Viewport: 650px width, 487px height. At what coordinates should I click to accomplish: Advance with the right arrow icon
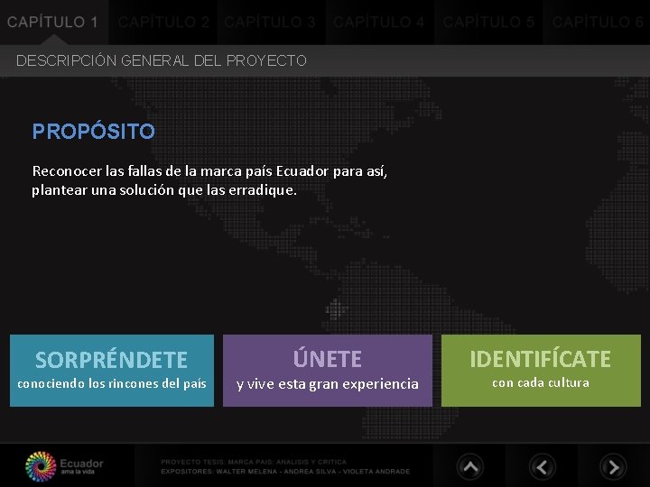[613, 467]
